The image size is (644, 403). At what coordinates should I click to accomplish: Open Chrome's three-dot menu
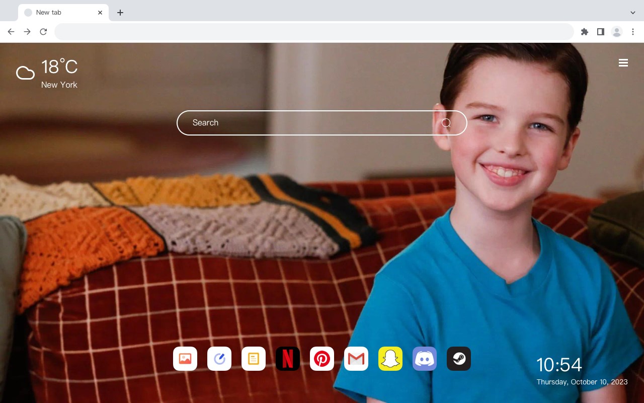(x=633, y=32)
